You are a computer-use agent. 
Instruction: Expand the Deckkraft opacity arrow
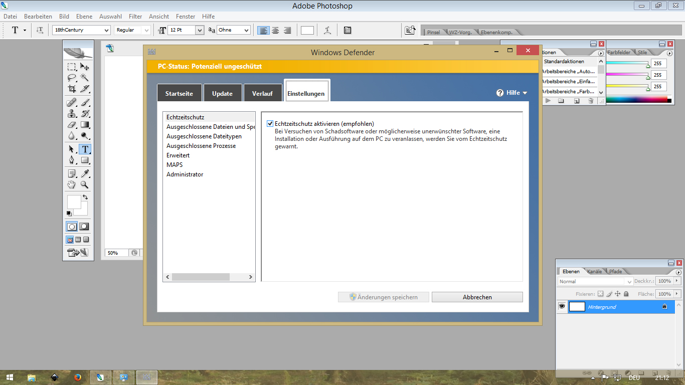pos(677,281)
